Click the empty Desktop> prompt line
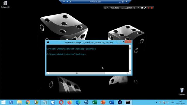187x105 pixels. tap(66, 54)
